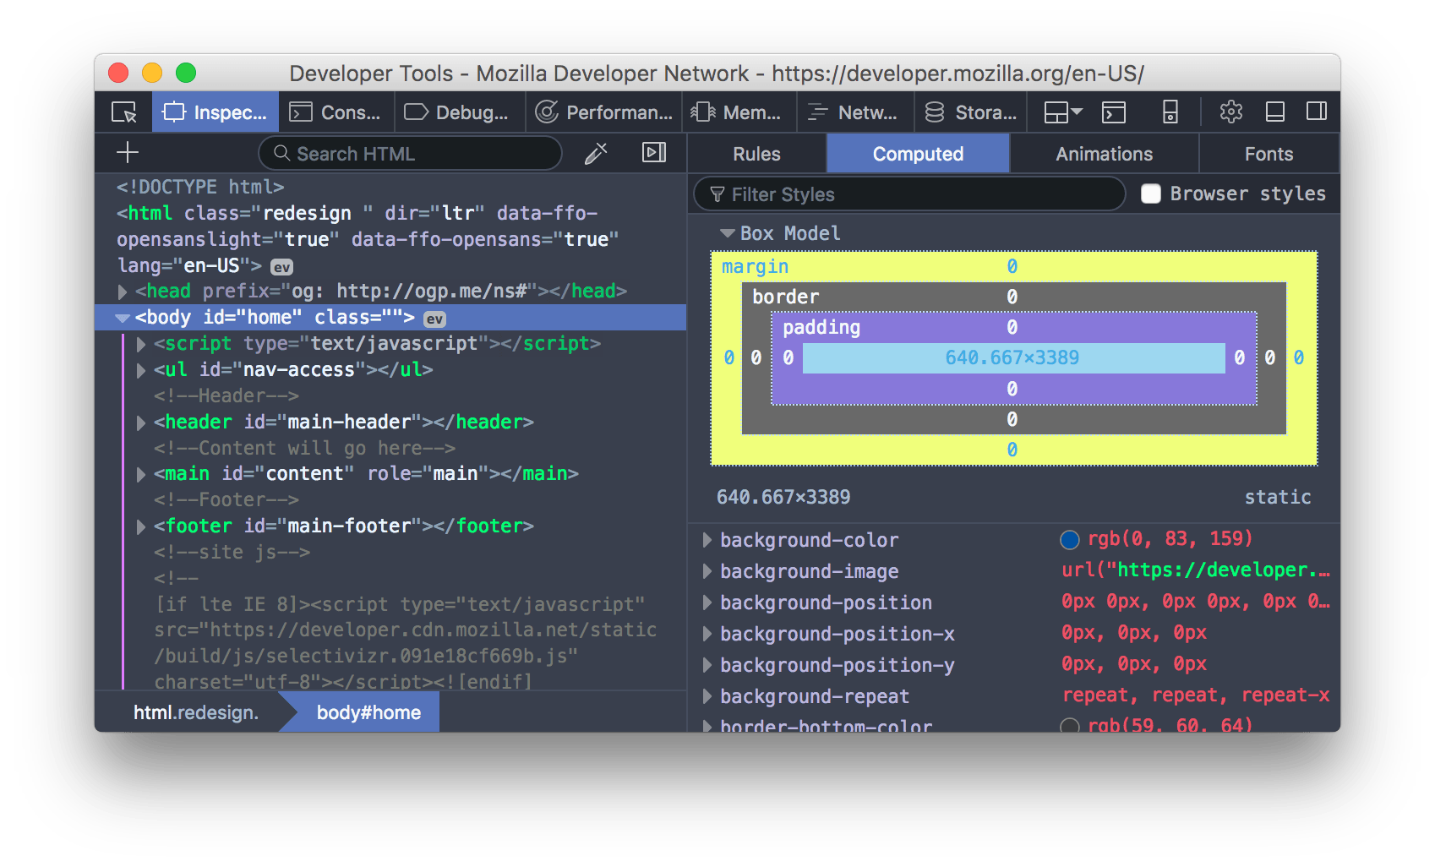
Task: Click the margin left value
Action: [728, 357]
